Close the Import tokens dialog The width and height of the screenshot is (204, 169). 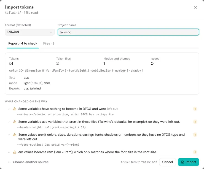click(x=195, y=7)
